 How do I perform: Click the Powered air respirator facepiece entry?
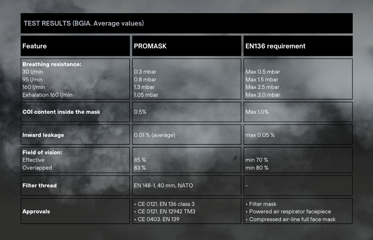(x=290, y=212)
